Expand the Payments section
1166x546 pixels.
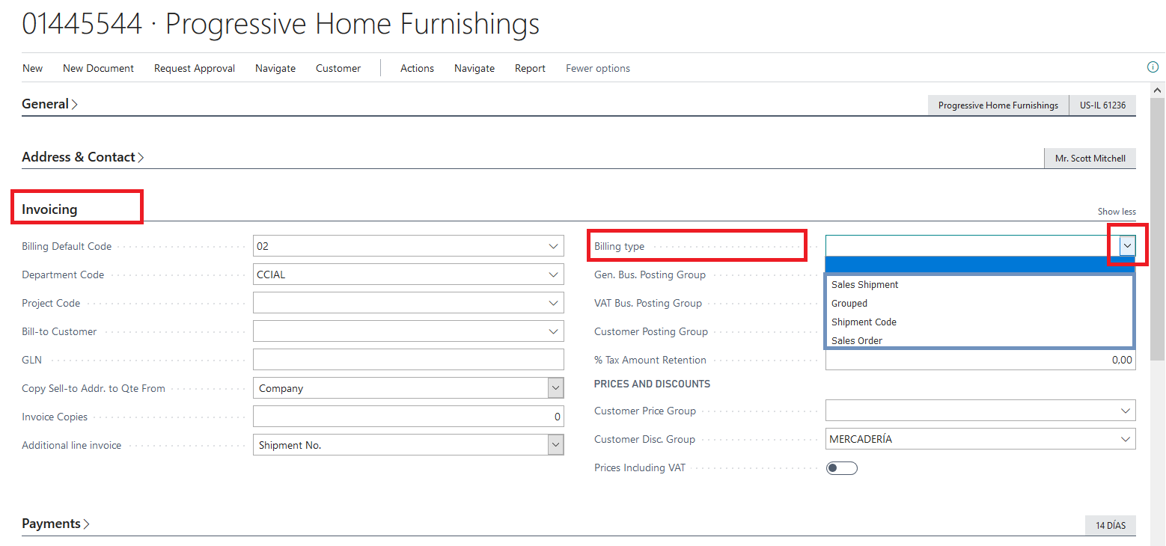(55, 524)
